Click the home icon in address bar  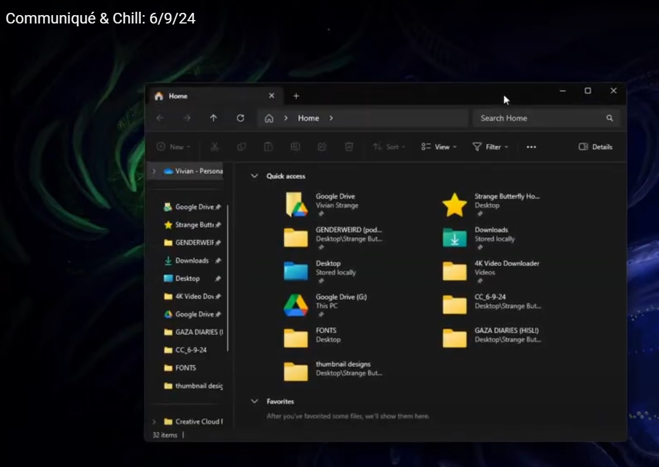tap(269, 118)
